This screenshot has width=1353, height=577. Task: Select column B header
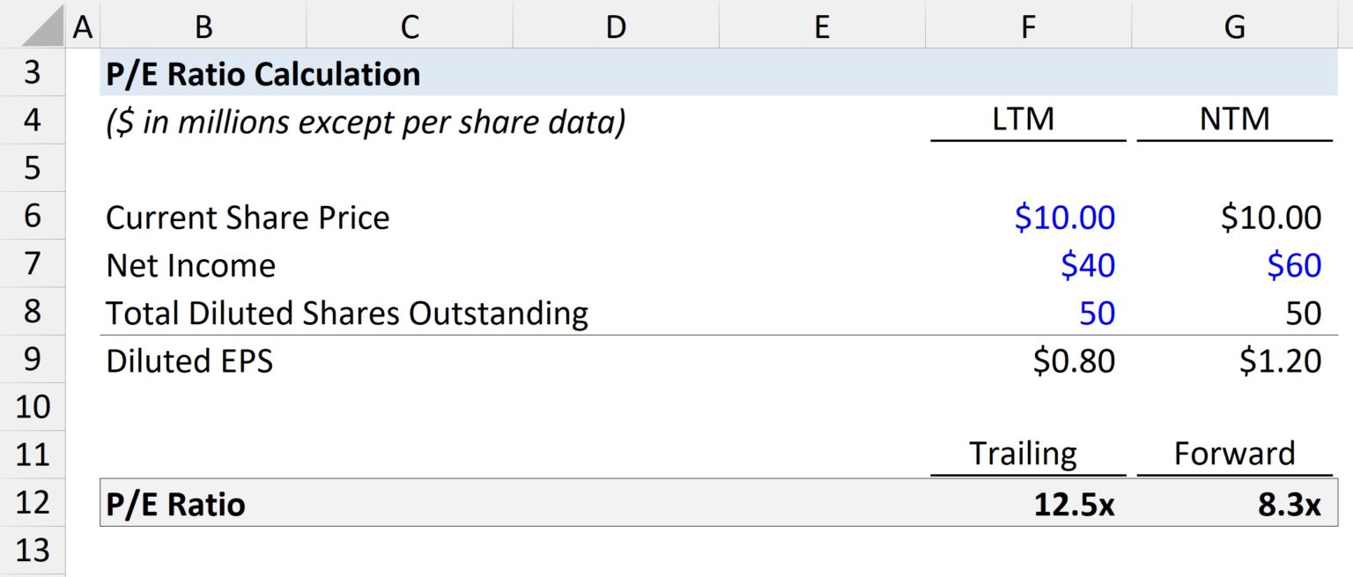tap(203, 26)
